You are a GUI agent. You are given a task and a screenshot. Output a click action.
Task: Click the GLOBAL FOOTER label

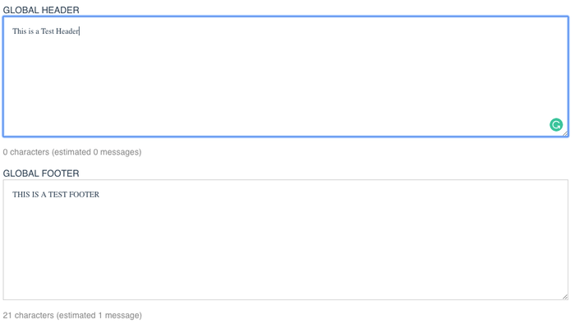pos(41,174)
